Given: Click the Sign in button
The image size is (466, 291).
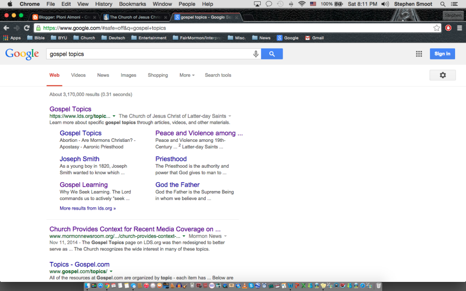Looking at the screenshot, I should click(442, 54).
